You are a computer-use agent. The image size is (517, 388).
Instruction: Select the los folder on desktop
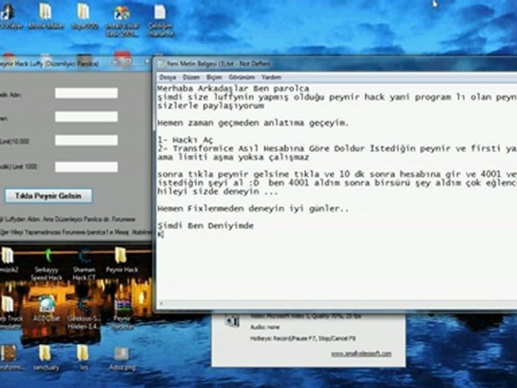click(83, 357)
